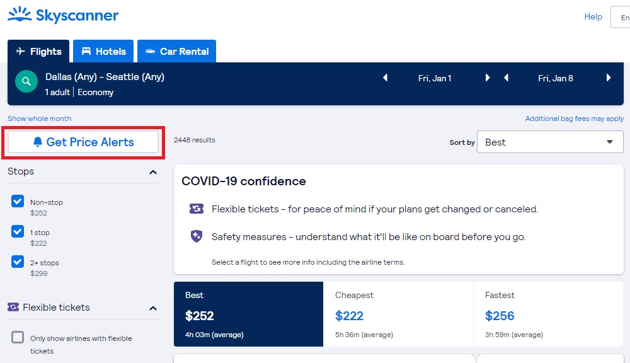Click the Get Price Alerts button
The height and width of the screenshot is (363, 630).
click(83, 142)
